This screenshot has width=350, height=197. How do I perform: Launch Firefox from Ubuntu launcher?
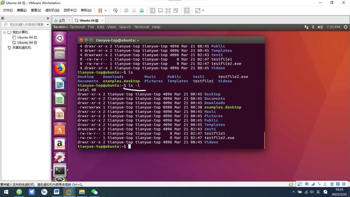pyautogui.click(x=60, y=68)
